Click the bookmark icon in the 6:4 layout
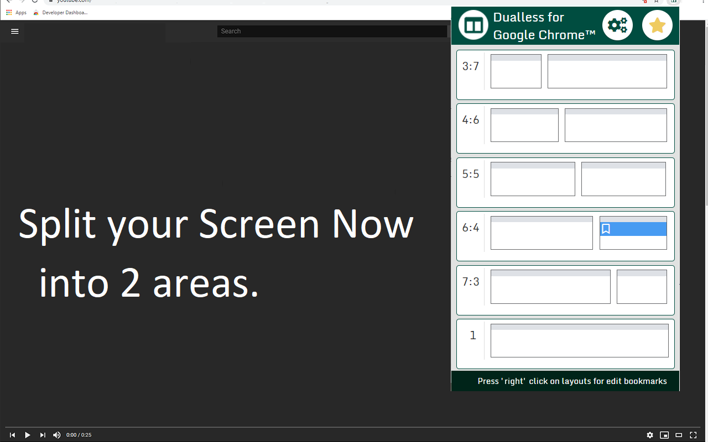708x442 pixels. tap(607, 228)
